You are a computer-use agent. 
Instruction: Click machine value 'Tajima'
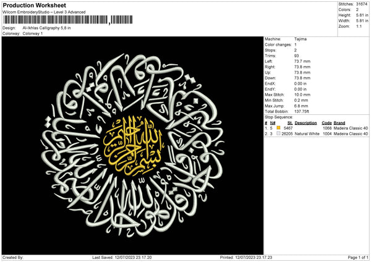[x=301, y=39]
